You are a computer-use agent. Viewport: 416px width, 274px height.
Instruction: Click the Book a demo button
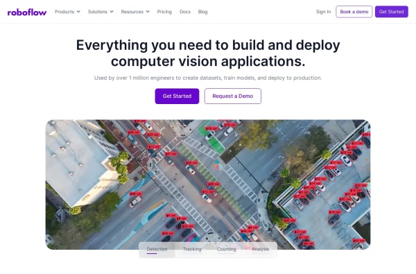point(354,12)
